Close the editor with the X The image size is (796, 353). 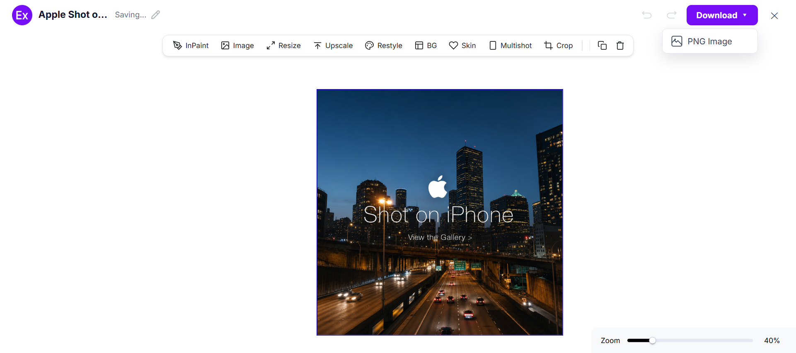coord(774,16)
